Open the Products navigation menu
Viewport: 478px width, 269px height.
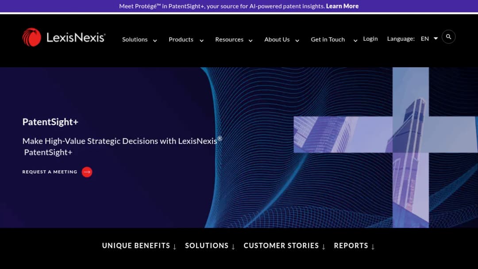[x=181, y=39]
